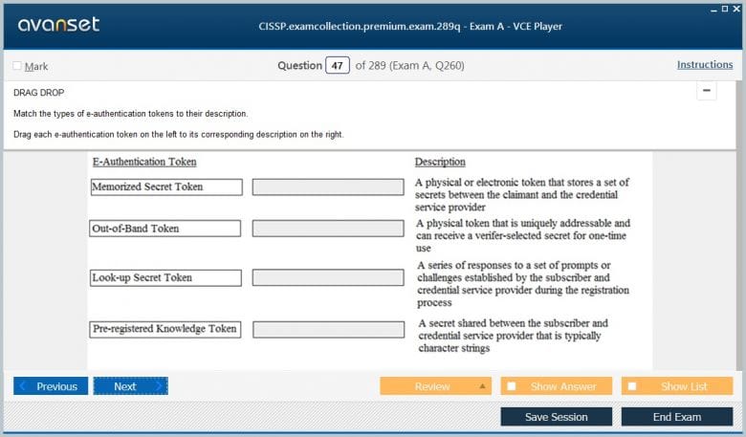Screen dimensions: 746x437
Task: Click the left arrow on Previous button
Action: [23, 386]
